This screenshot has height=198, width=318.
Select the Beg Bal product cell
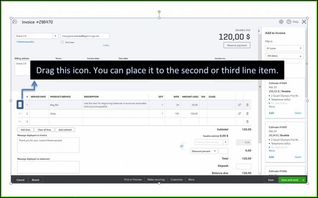[x=65, y=105]
